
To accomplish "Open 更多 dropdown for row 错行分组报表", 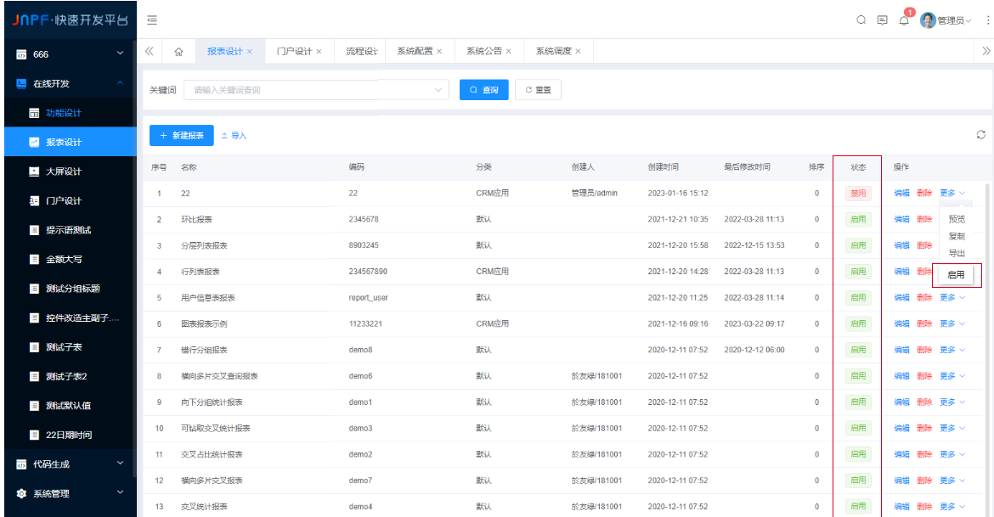I will (952, 350).
